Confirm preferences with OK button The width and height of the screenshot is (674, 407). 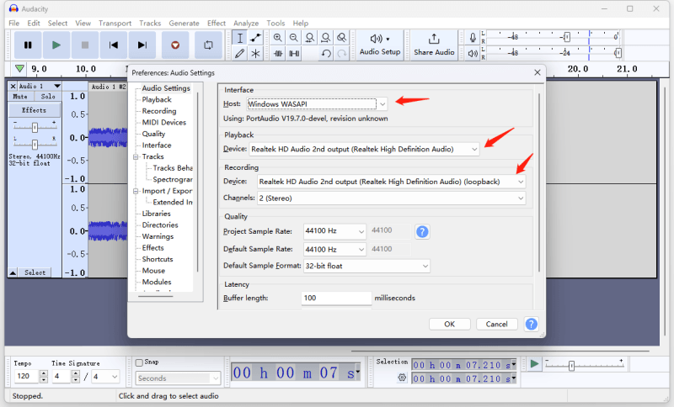450,325
